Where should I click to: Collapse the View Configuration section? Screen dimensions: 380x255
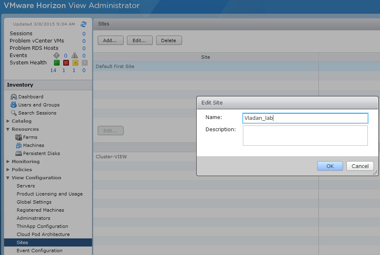coord(8,178)
